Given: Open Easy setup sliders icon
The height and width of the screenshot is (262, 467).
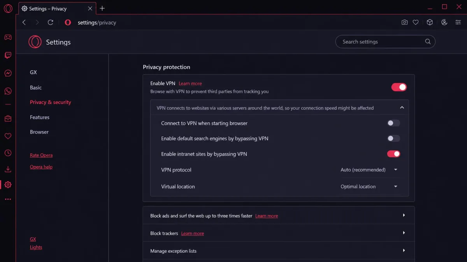Looking at the screenshot, I should point(458,23).
